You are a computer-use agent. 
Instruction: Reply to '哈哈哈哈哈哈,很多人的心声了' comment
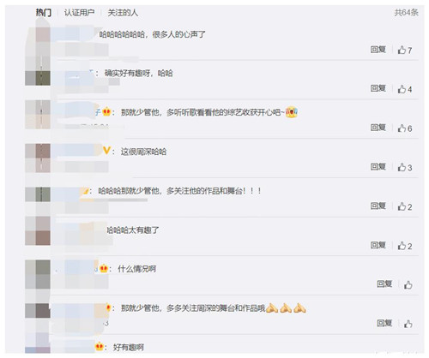(378, 50)
